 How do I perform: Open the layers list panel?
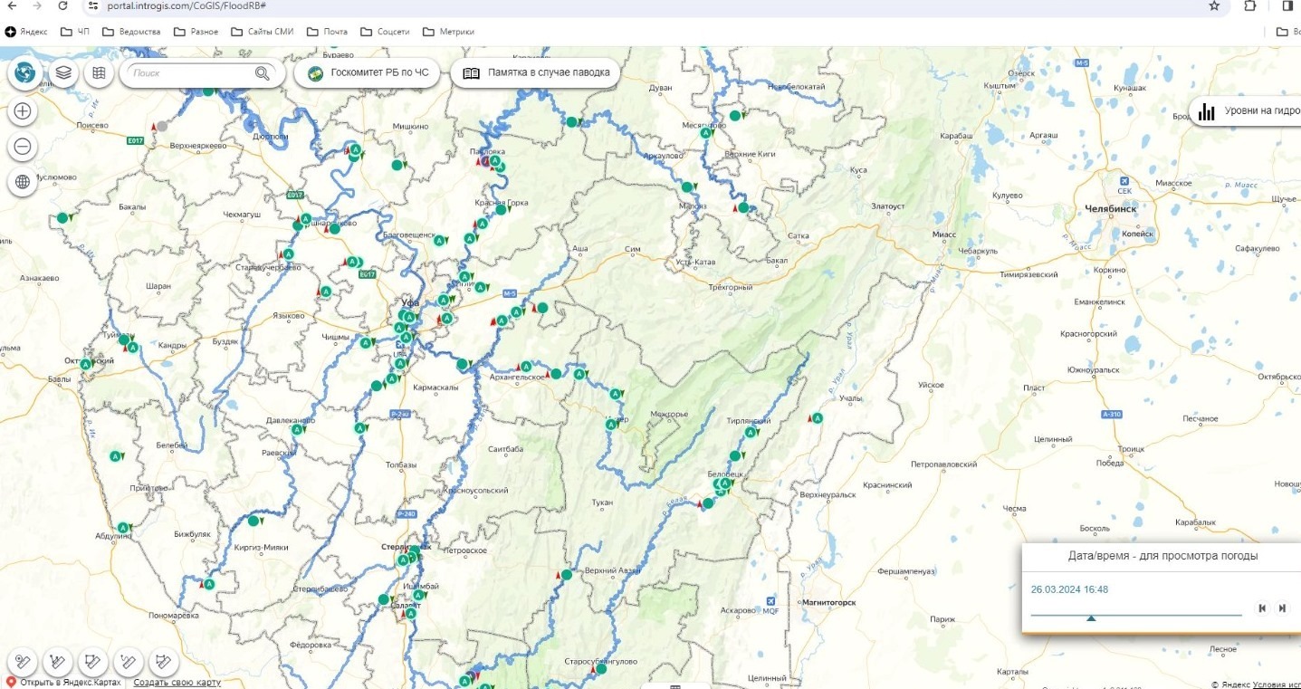coord(62,72)
